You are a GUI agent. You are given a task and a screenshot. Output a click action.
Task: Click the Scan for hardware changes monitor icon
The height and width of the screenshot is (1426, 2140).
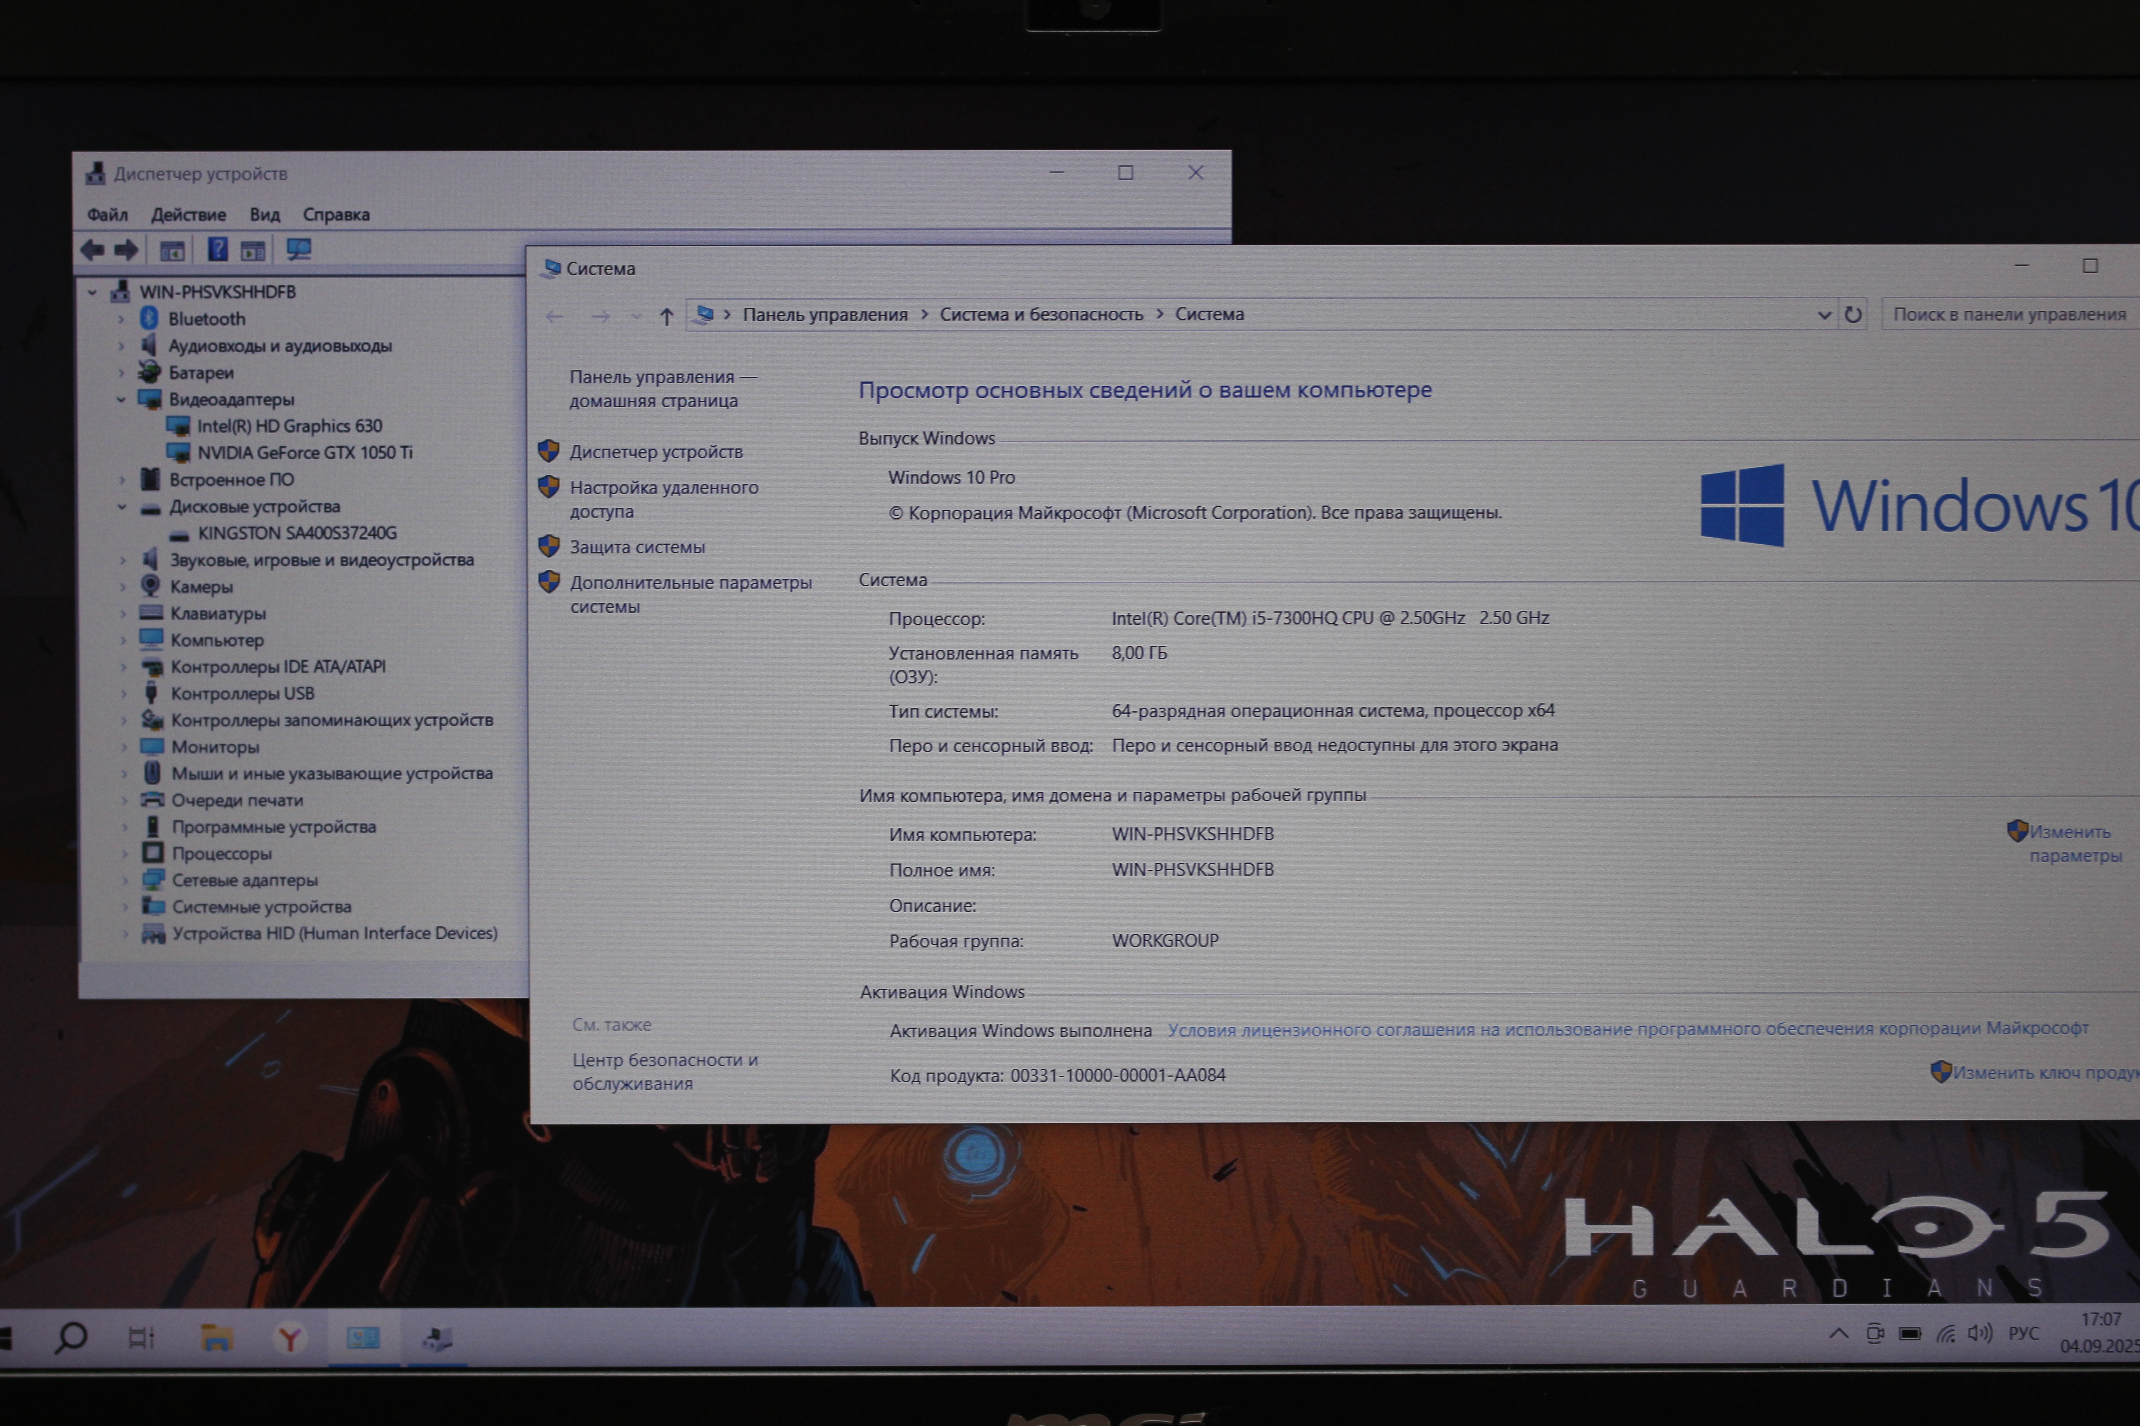click(298, 249)
